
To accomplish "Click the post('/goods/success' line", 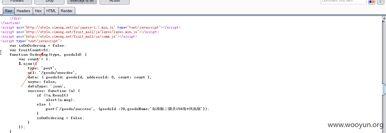I will 128,109.
